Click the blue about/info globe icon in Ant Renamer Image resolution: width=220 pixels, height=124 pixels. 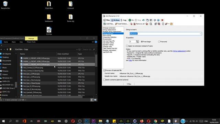click(158, 20)
